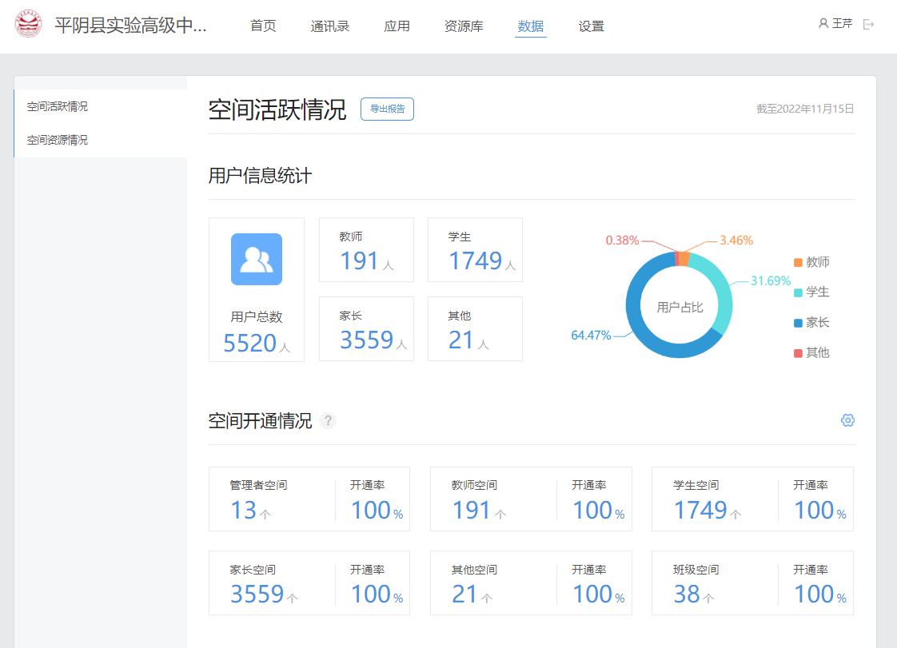
Task: Click the logout icon beside 王芹
Action: (868, 24)
